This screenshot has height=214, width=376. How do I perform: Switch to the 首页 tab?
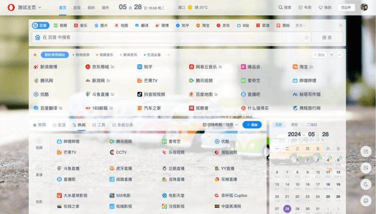click(x=63, y=8)
